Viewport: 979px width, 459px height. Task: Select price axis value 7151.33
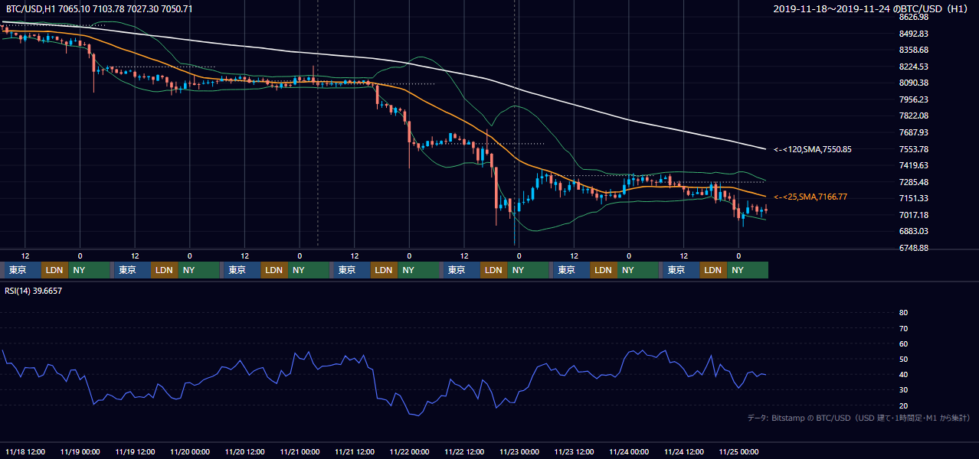point(914,198)
